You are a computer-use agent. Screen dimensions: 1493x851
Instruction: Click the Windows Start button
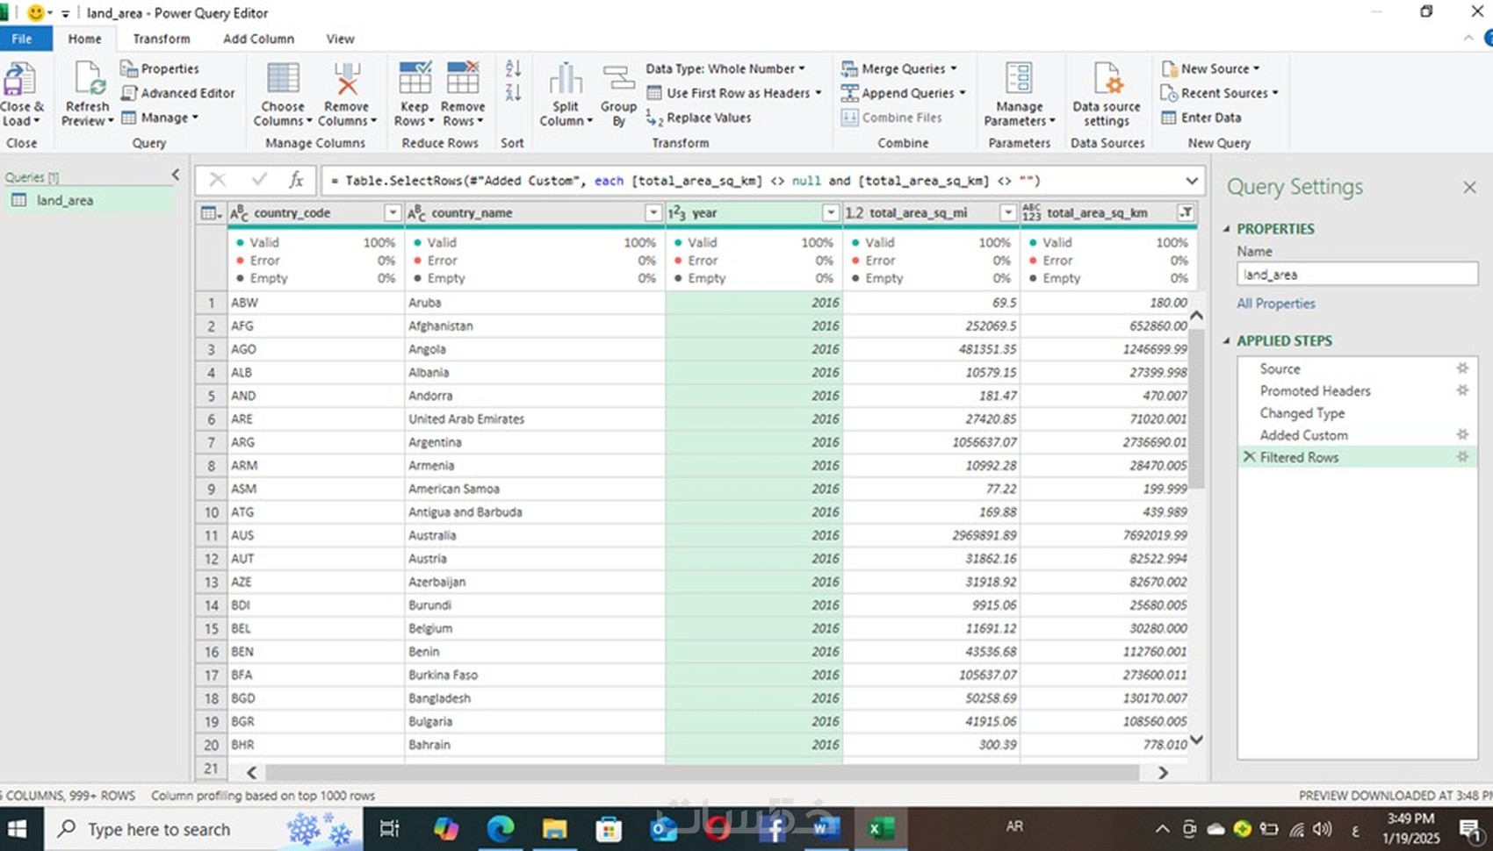pos(18,829)
